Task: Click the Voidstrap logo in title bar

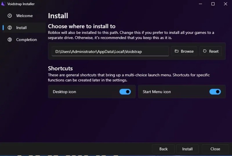Action: (3, 4)
